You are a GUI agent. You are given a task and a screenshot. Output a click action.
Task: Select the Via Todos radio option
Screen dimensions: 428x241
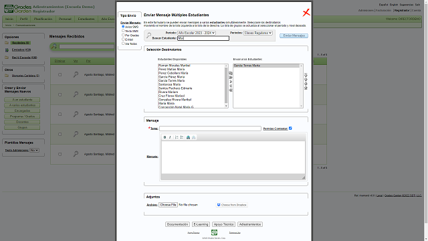click(x=123, y=43)
